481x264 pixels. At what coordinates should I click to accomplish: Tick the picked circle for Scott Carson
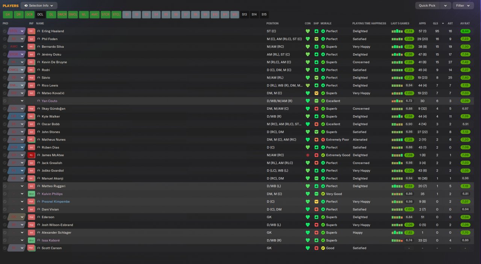[x=5, y=248]
